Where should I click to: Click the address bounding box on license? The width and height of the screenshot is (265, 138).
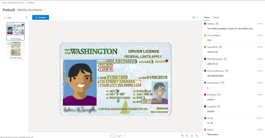119,83
